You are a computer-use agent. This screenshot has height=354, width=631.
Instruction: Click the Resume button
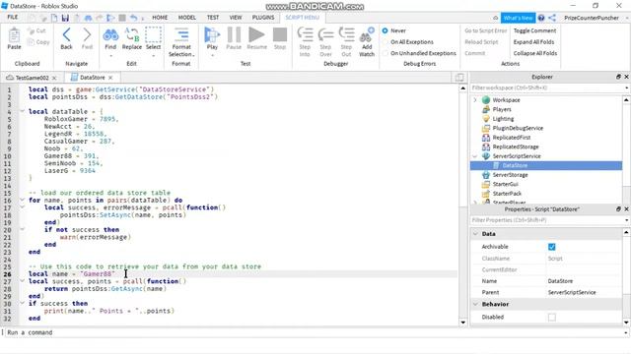pyautogui.click(x=256, y=35)
